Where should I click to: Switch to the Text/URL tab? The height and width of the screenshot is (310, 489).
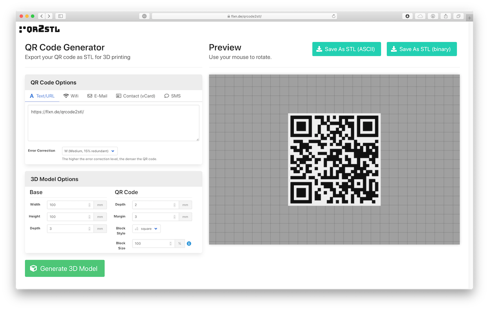(x=42, y=96)
